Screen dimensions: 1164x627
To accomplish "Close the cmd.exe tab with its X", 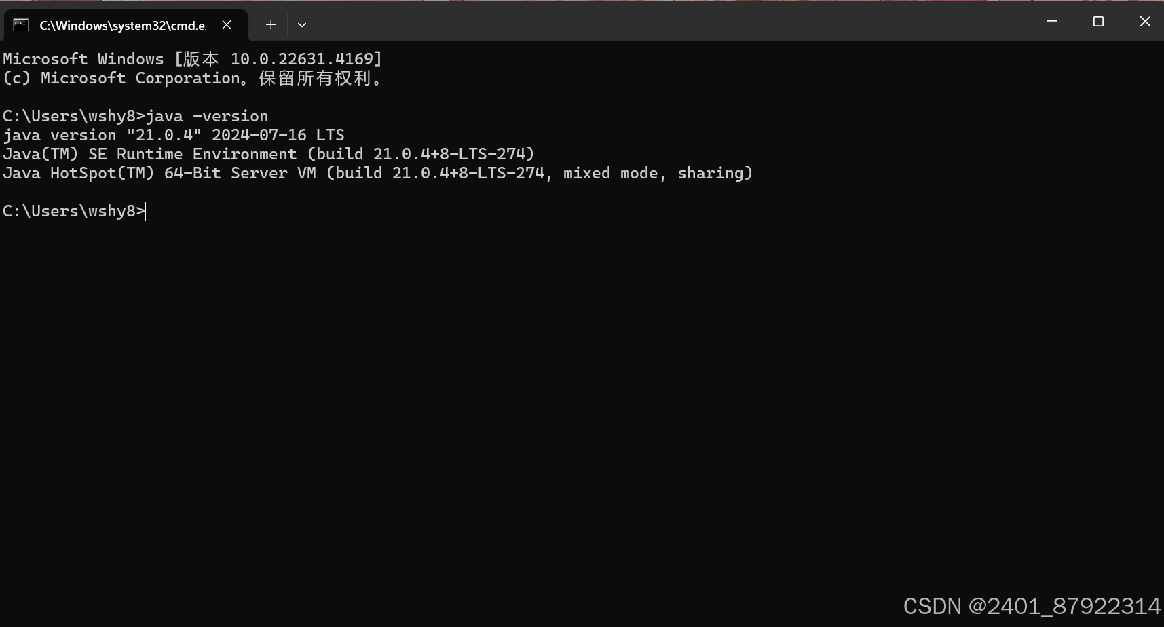I will [x=226, y=25].
